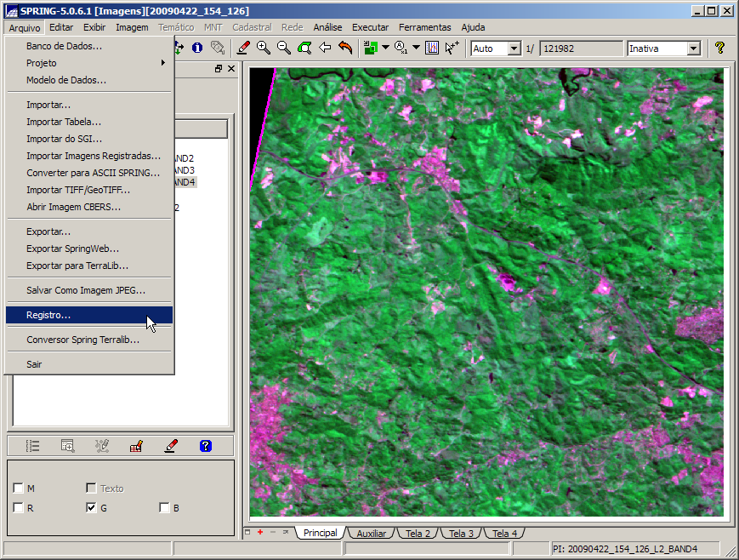Viewport: 739px width, 560px height.
Task: Enable the B channel checkbox
Action: (x=164, y=508)
